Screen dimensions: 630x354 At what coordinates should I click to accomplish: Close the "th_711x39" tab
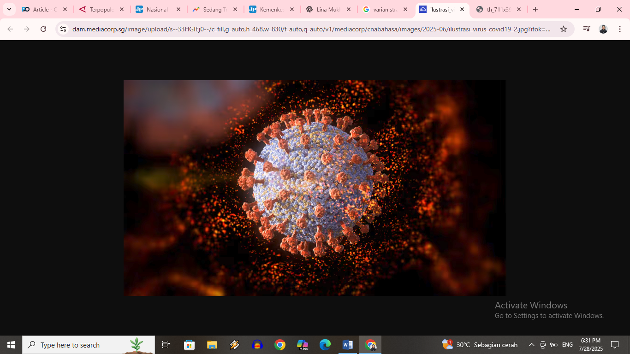point(519,9)
